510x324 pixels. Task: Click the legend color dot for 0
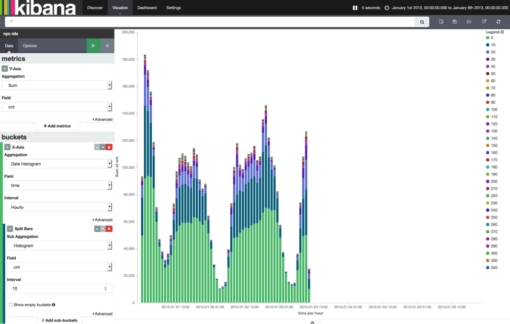pyautogui.click(x=488, y=38)
